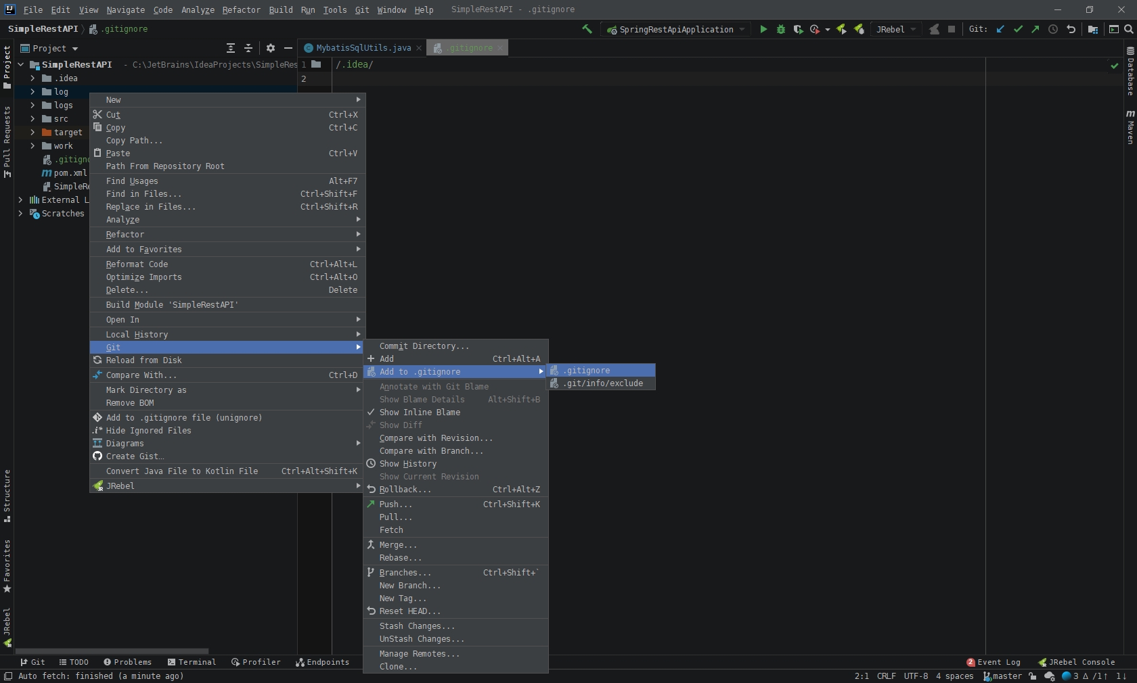
Task: Open the Navigate menu in menu bar
Action: click(125, 9)
